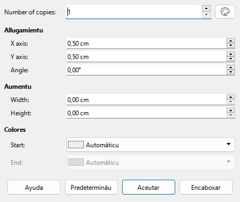Image resolution: width=240 pixels, height=202 pixels.
Task: Click the 'Start:' label
Action: point(18,145)
